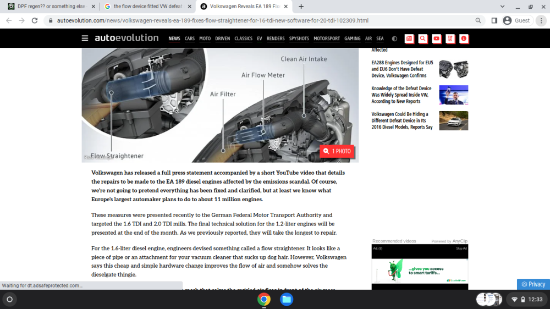The image size is (550, 309).
Task: Open the Guest profile button
Action: (x=517, y=21)
